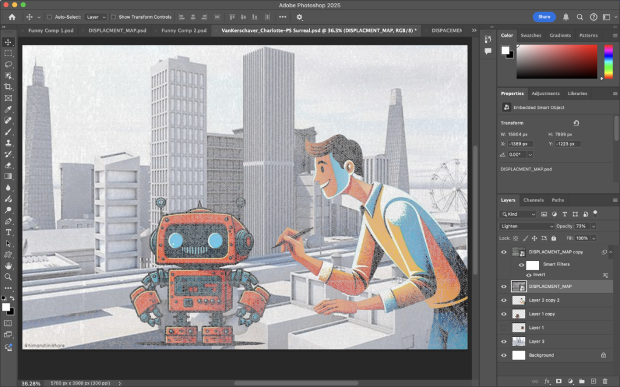Hide the Layer 3 layer

point(504,342)
